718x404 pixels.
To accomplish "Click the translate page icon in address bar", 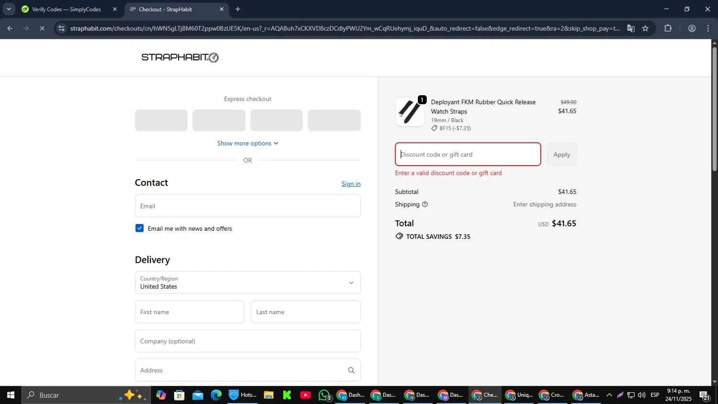I will pos(631,28).
